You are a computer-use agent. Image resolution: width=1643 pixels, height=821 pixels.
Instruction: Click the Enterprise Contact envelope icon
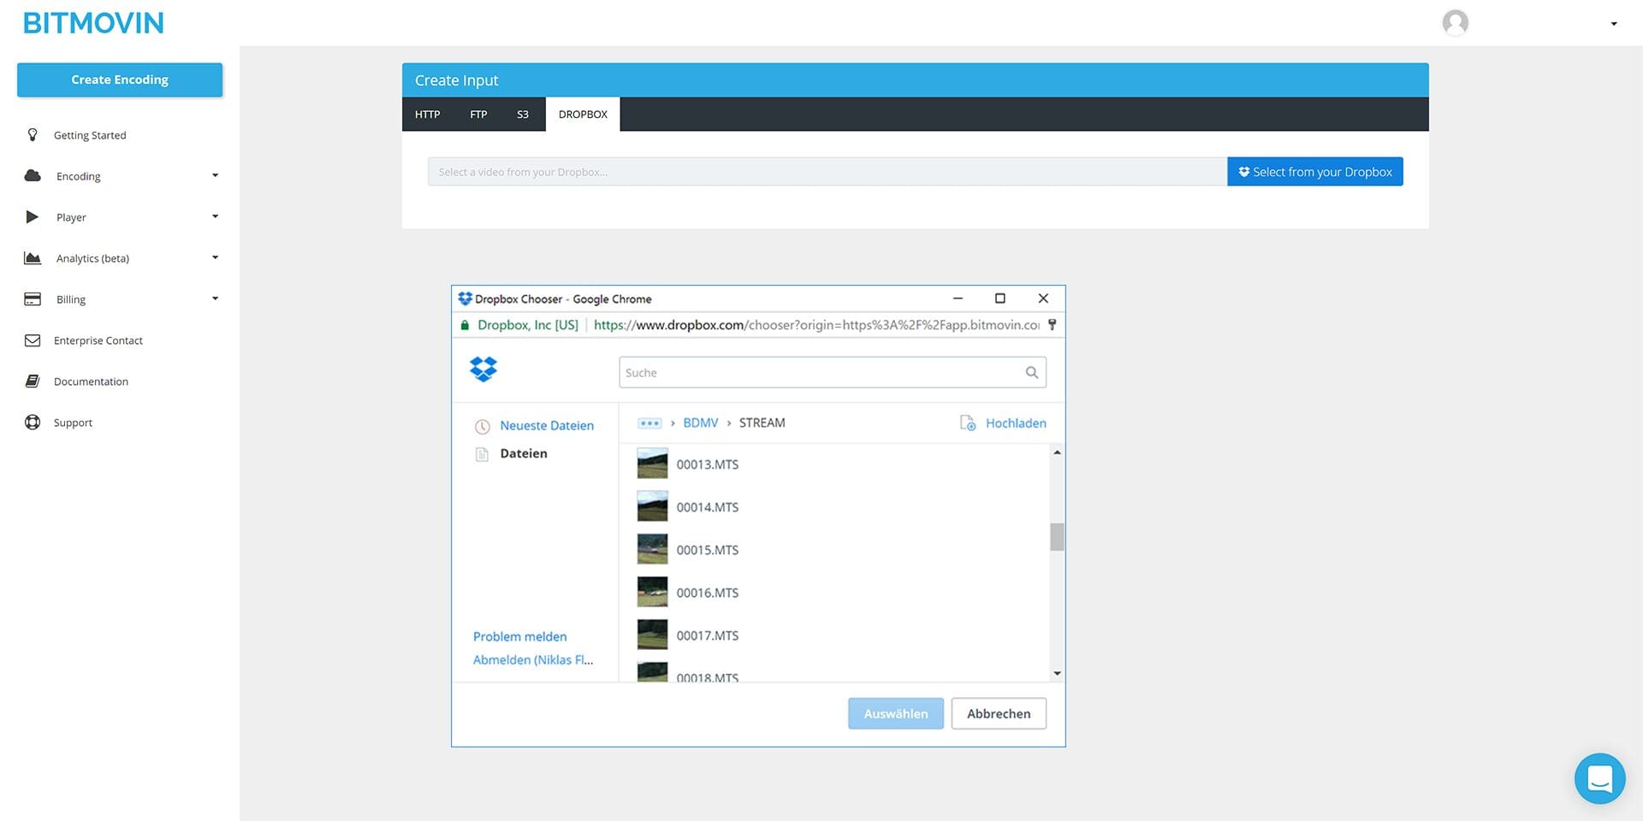[33, 340]
